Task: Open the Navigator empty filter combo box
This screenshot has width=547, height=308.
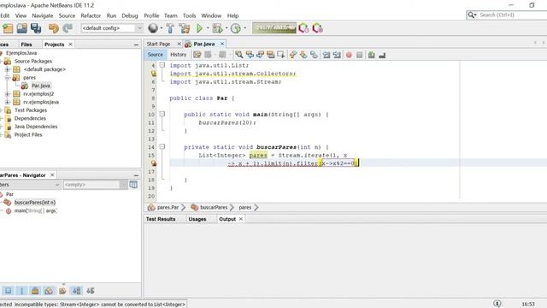Action: pos(95,185)
